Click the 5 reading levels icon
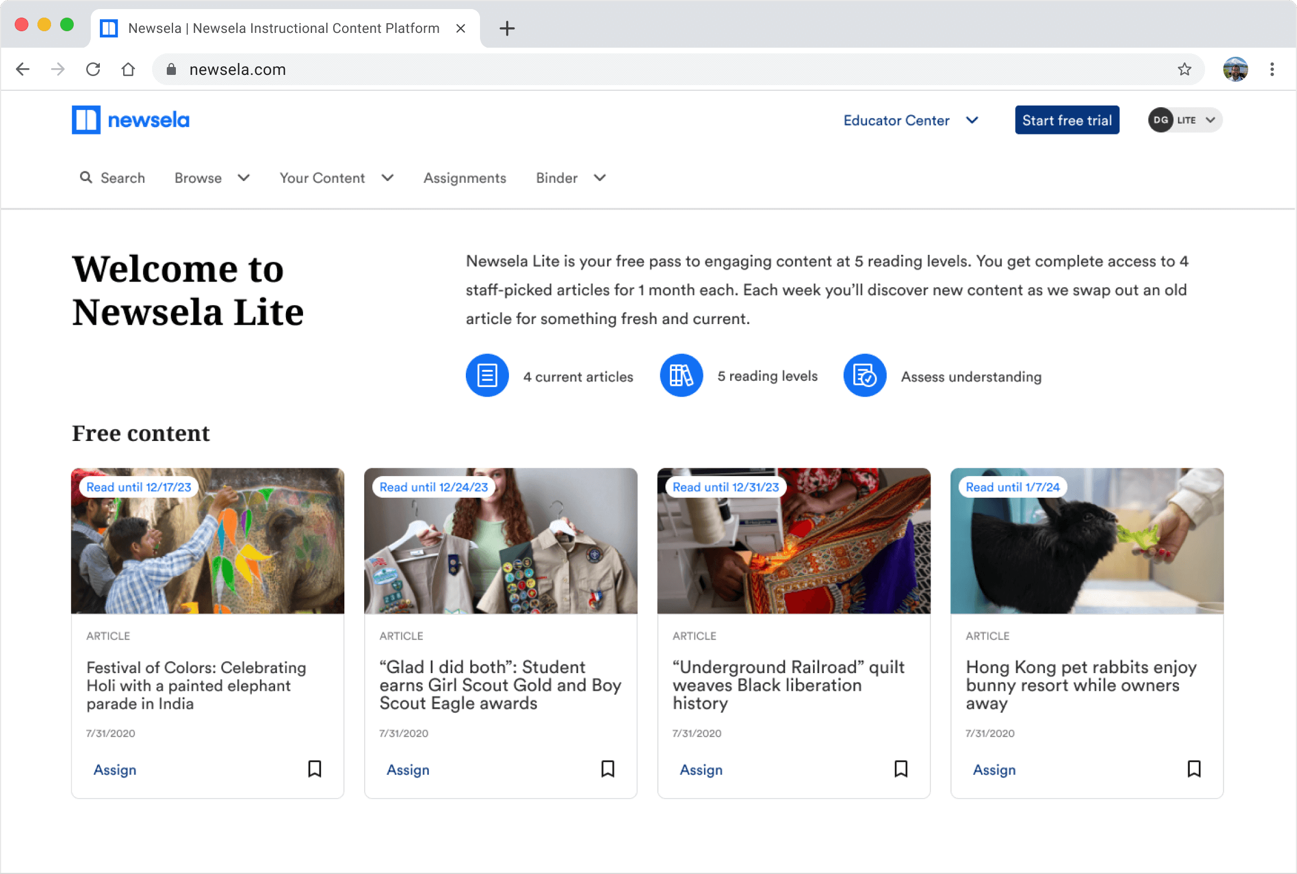Screen dimensions: 1297x874 pos(681,376)
